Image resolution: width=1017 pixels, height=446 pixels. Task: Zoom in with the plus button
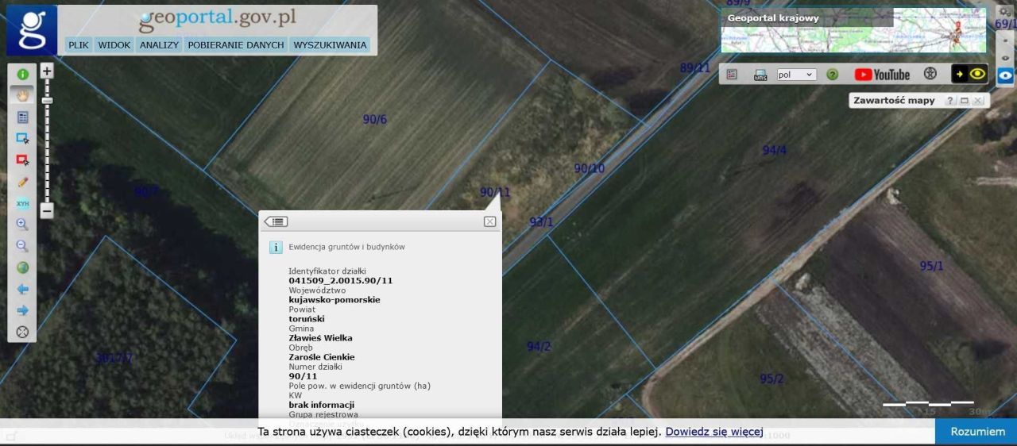(x=47, y=71)
